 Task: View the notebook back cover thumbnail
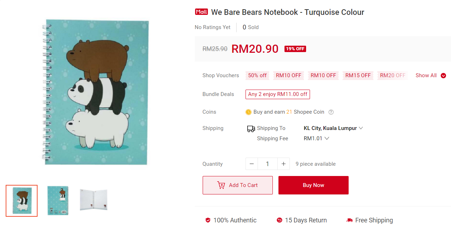coord(58,200)
